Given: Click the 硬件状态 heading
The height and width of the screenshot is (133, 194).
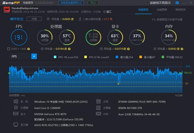Looking at the screenshot, I should point(17,19).
